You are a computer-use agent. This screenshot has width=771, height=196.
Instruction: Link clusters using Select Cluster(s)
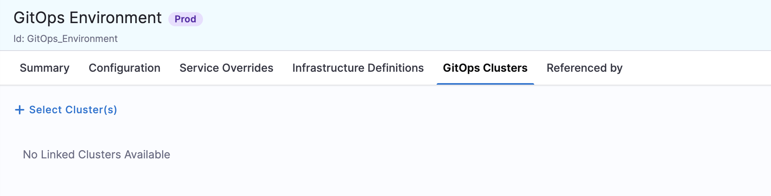73,110
